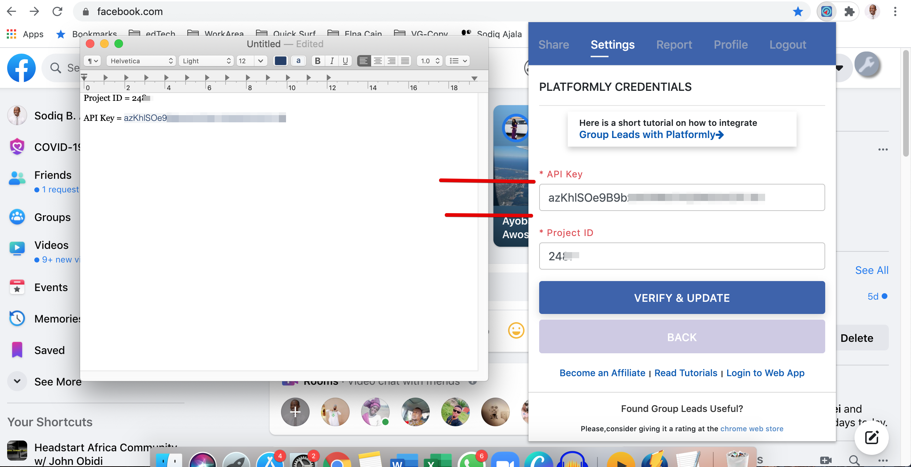
Task: Open the Chrome extensions puzzle icon
Action: coord(849,12)
